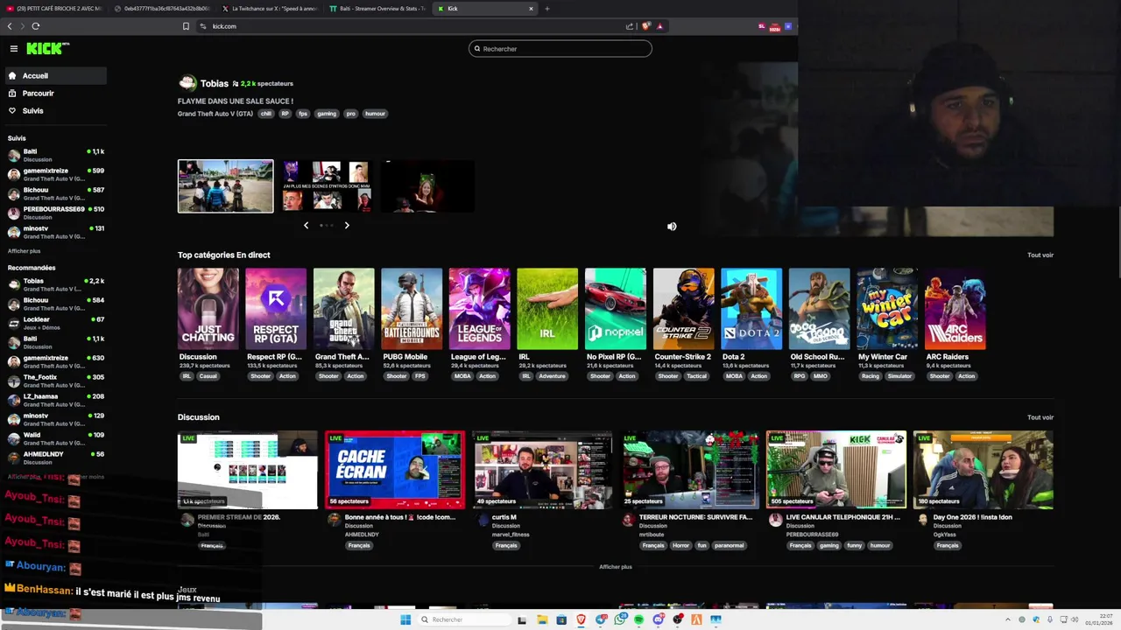Open File Explorer from the taskbar
Image resolution: width=1121 pixels, height=630 pixels.
tap(542, 619)
